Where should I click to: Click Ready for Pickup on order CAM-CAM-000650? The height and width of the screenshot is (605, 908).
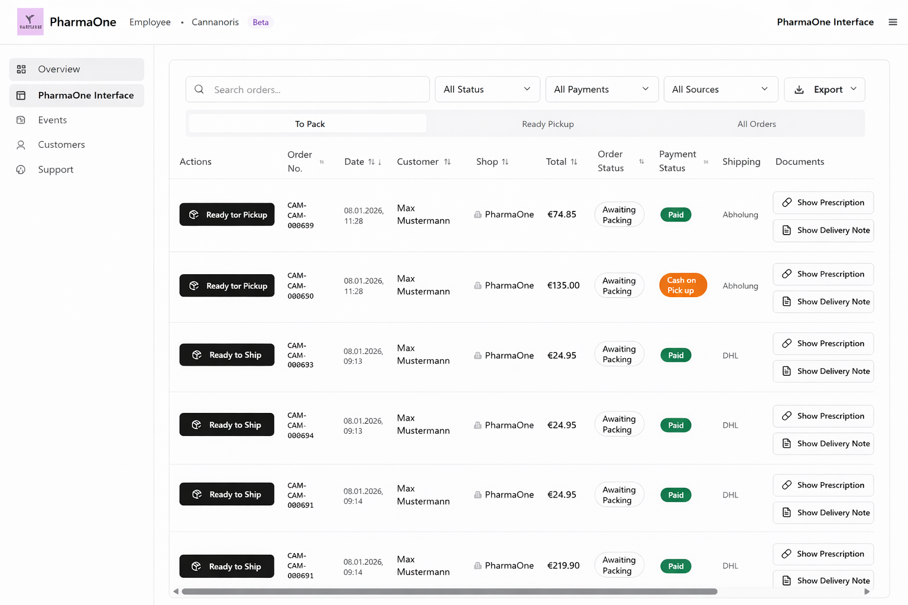click(227, 285)
